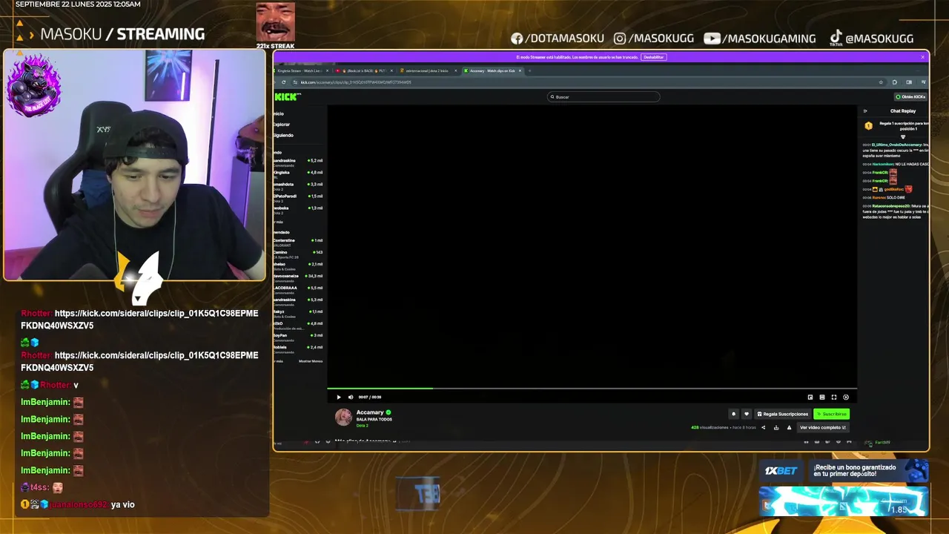Share the clip using share icon
Image resolution: width=949 pixels, height=534 pixels.
(763, 427)
